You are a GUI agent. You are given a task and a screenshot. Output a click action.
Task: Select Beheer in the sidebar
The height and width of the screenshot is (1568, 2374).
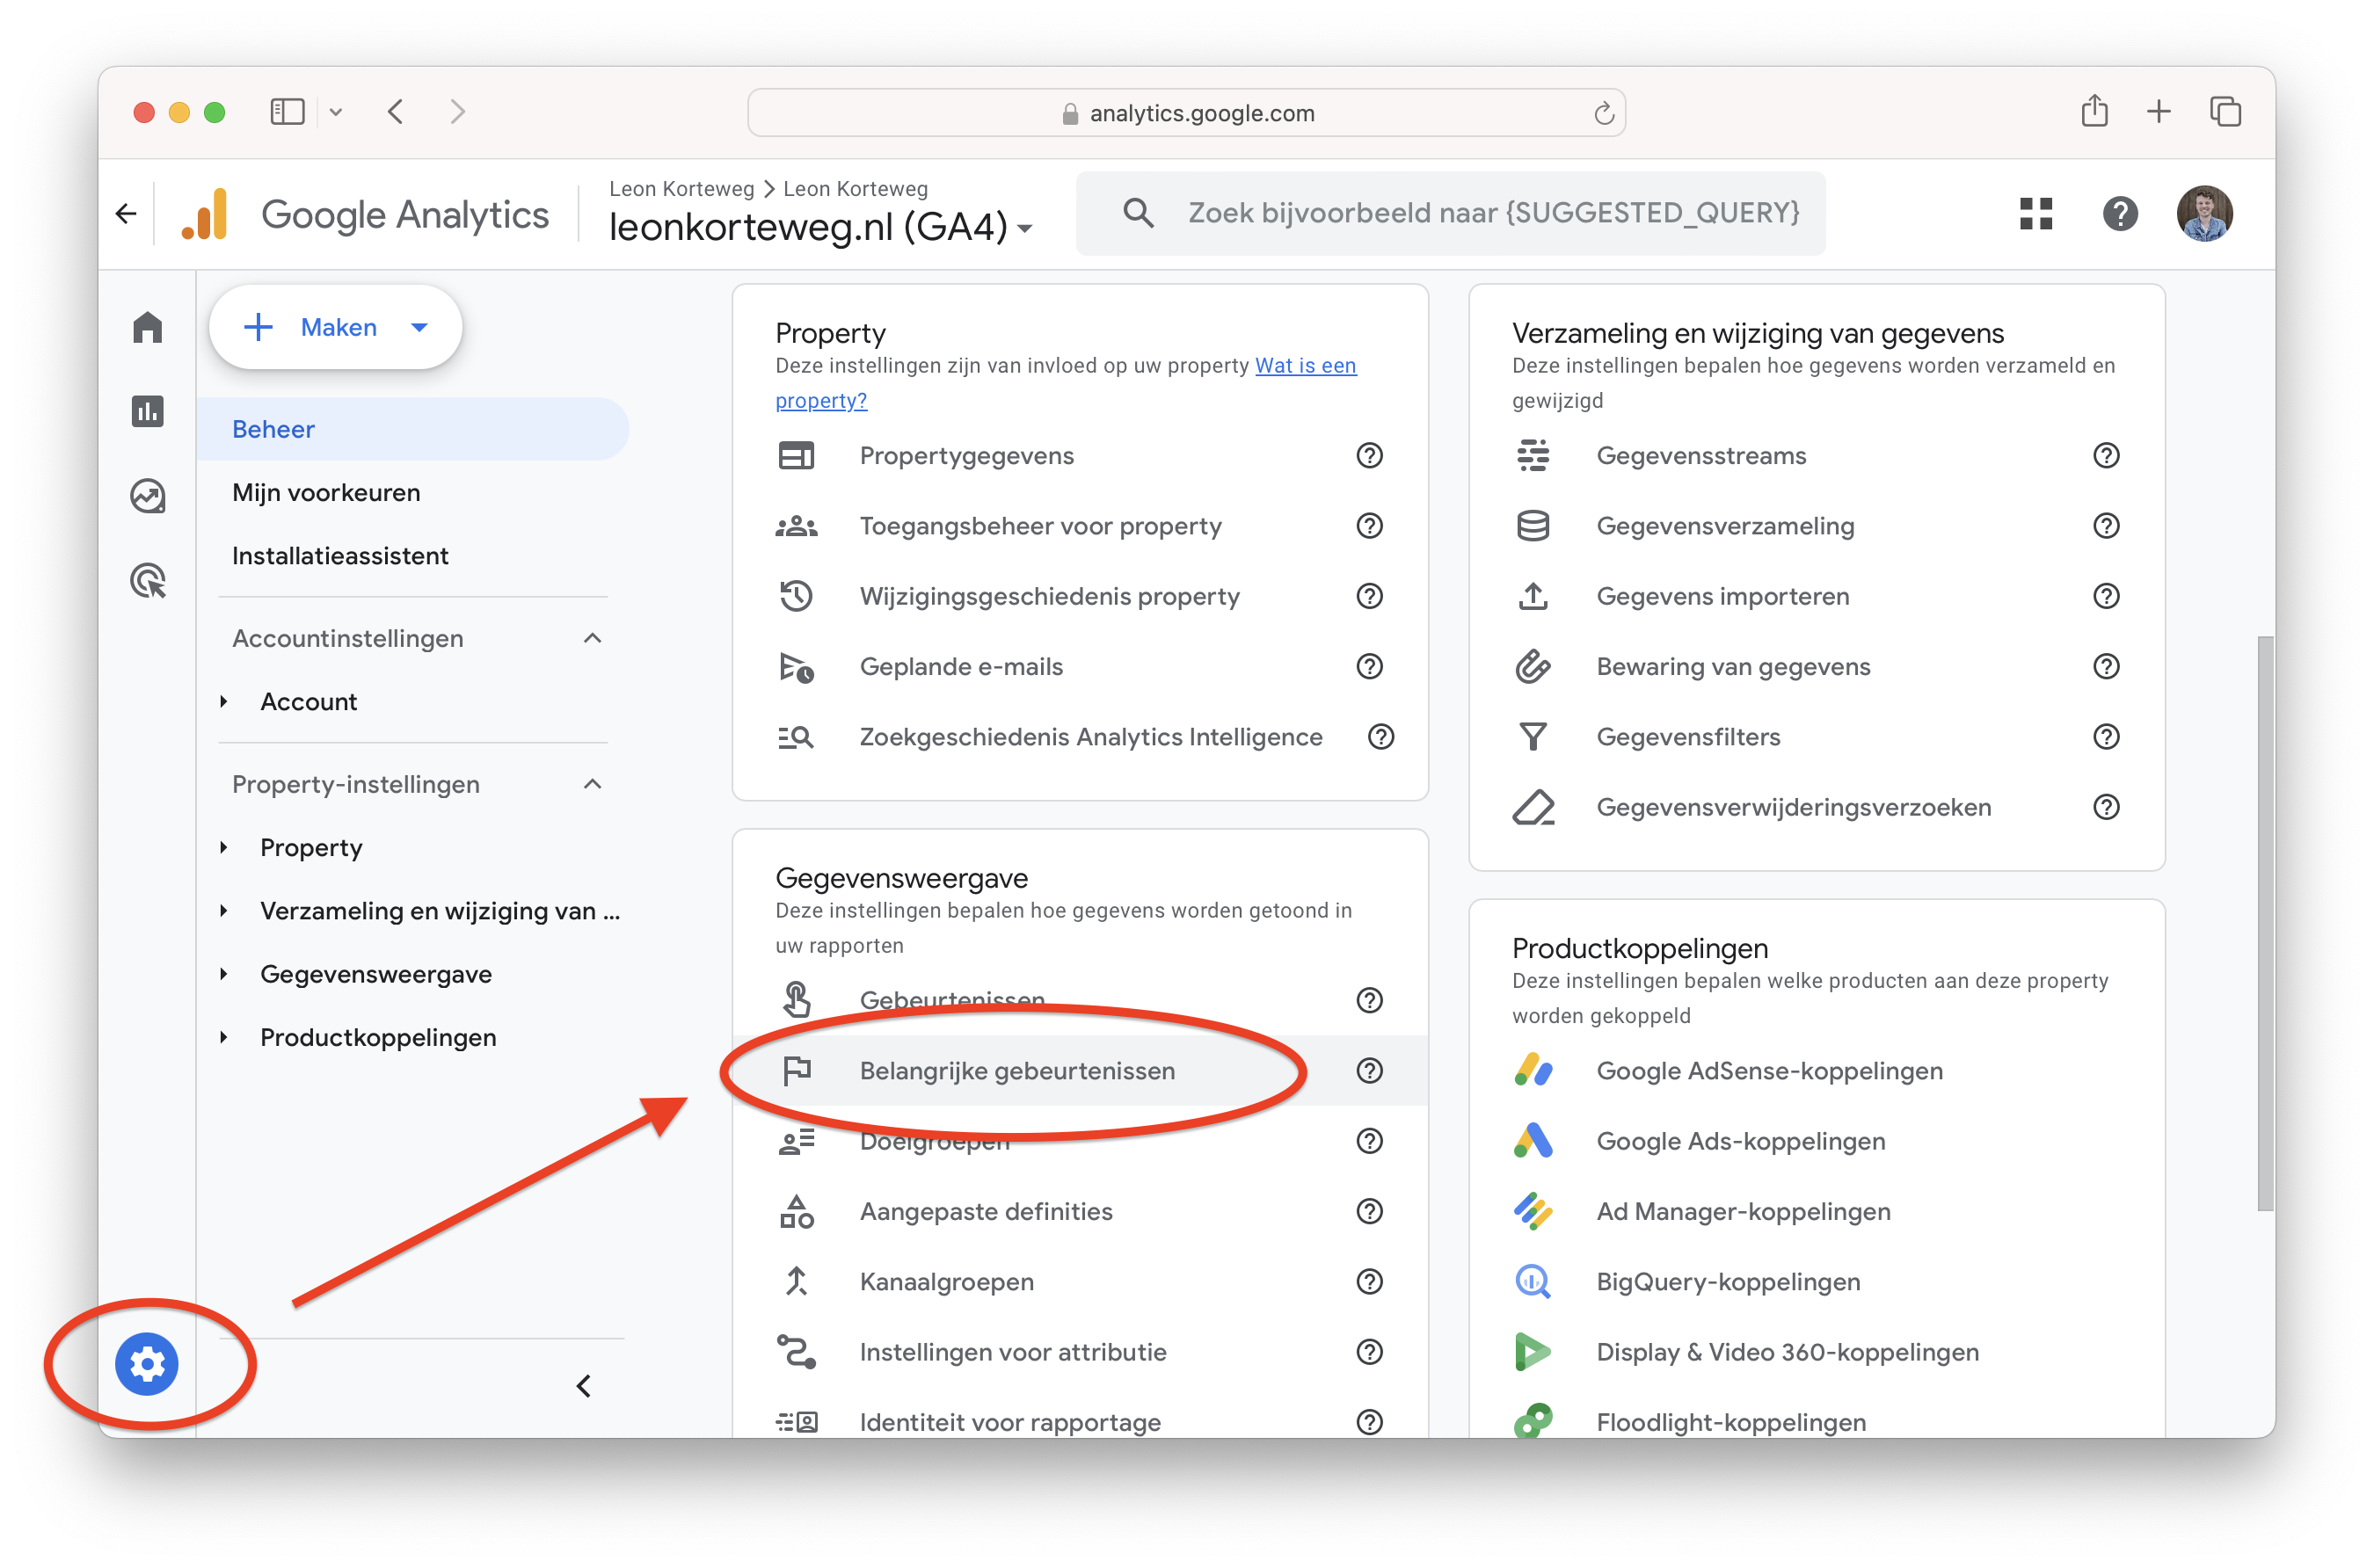pyautogui.click(x=412, y=429)
